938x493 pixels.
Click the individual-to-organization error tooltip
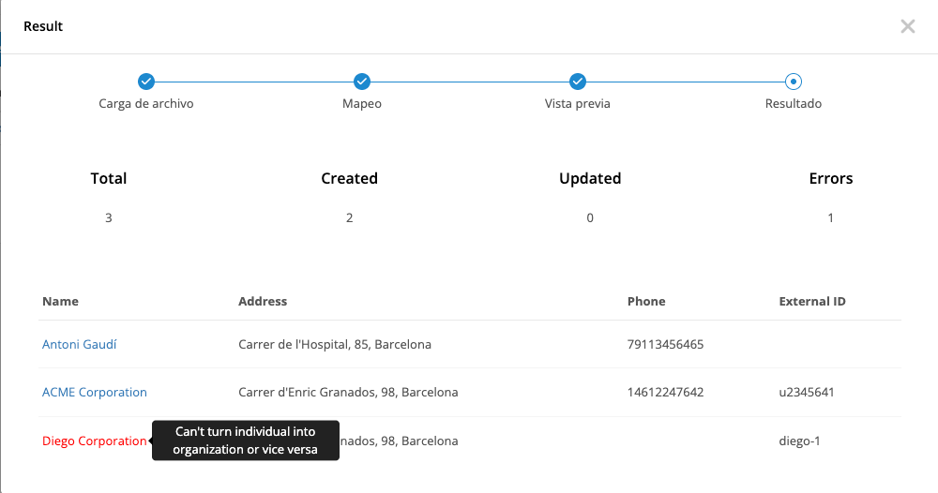pyautogui.click(x=245, y=441)
